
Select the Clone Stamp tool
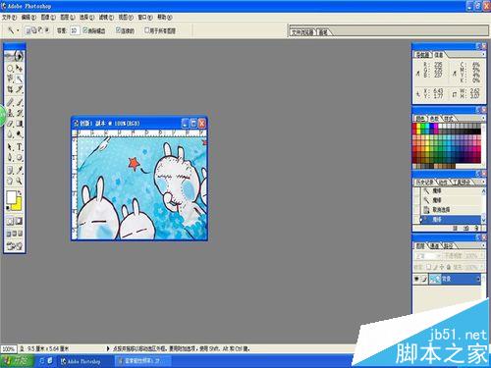coord(10,113)
